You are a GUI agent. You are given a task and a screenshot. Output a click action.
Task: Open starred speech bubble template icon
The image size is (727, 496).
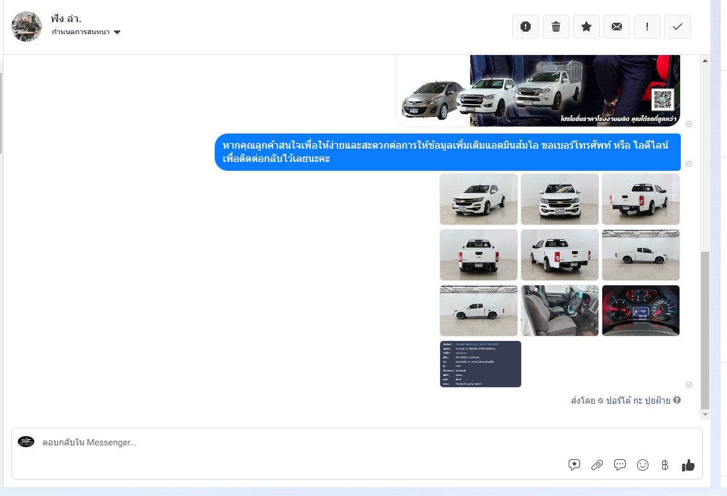pos(574,465)
